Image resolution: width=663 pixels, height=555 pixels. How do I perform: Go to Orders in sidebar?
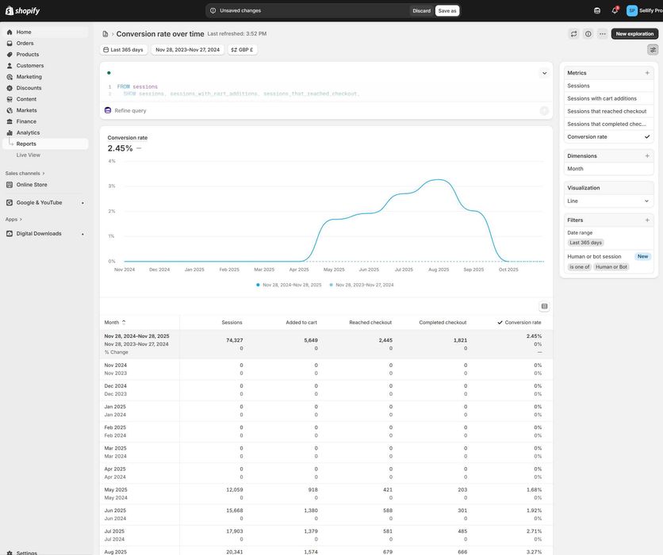coord(25,44)
